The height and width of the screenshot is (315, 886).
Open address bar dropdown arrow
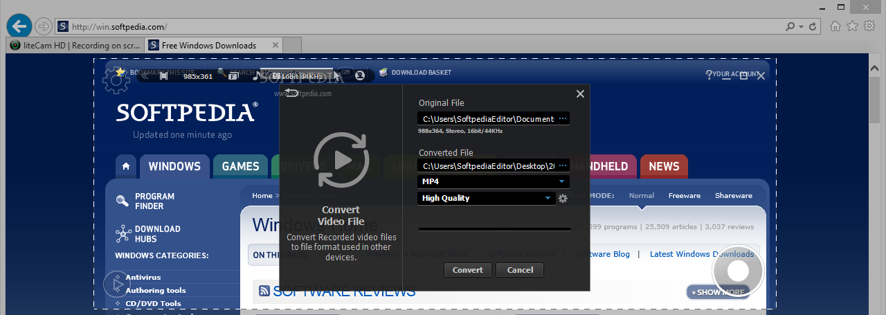(x=802, y=26)
